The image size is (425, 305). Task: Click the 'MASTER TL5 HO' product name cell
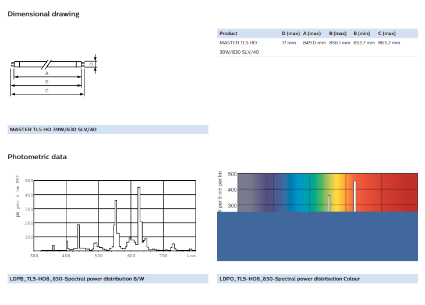coord(238,43)
